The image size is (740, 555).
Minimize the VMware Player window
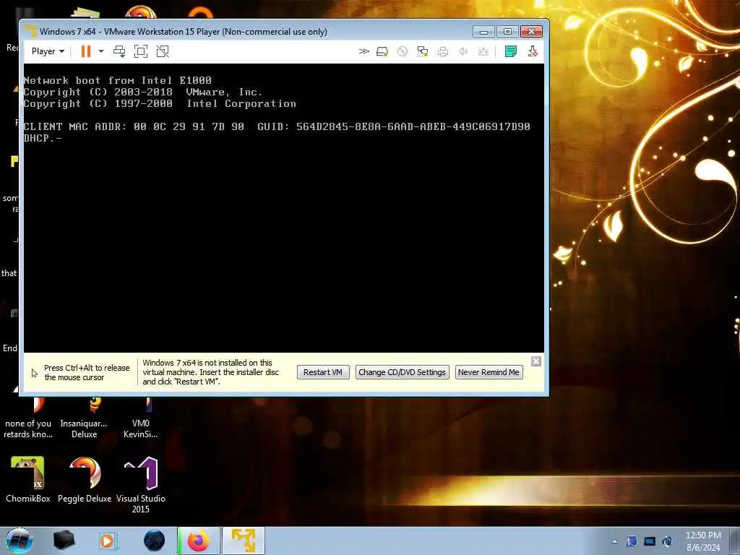point(483,32)
